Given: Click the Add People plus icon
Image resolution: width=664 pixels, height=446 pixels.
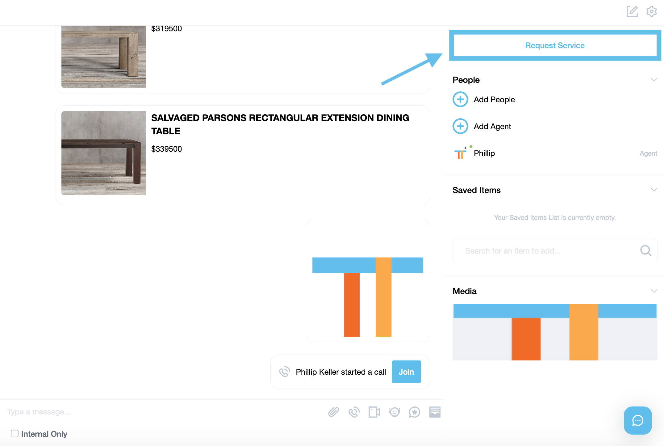Looking at the screenshot, I should [460, 99].
